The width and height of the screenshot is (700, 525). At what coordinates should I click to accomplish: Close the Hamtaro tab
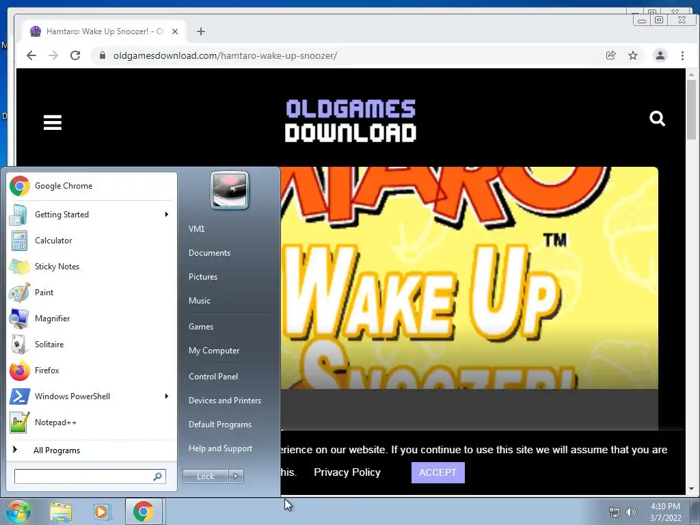175,31
